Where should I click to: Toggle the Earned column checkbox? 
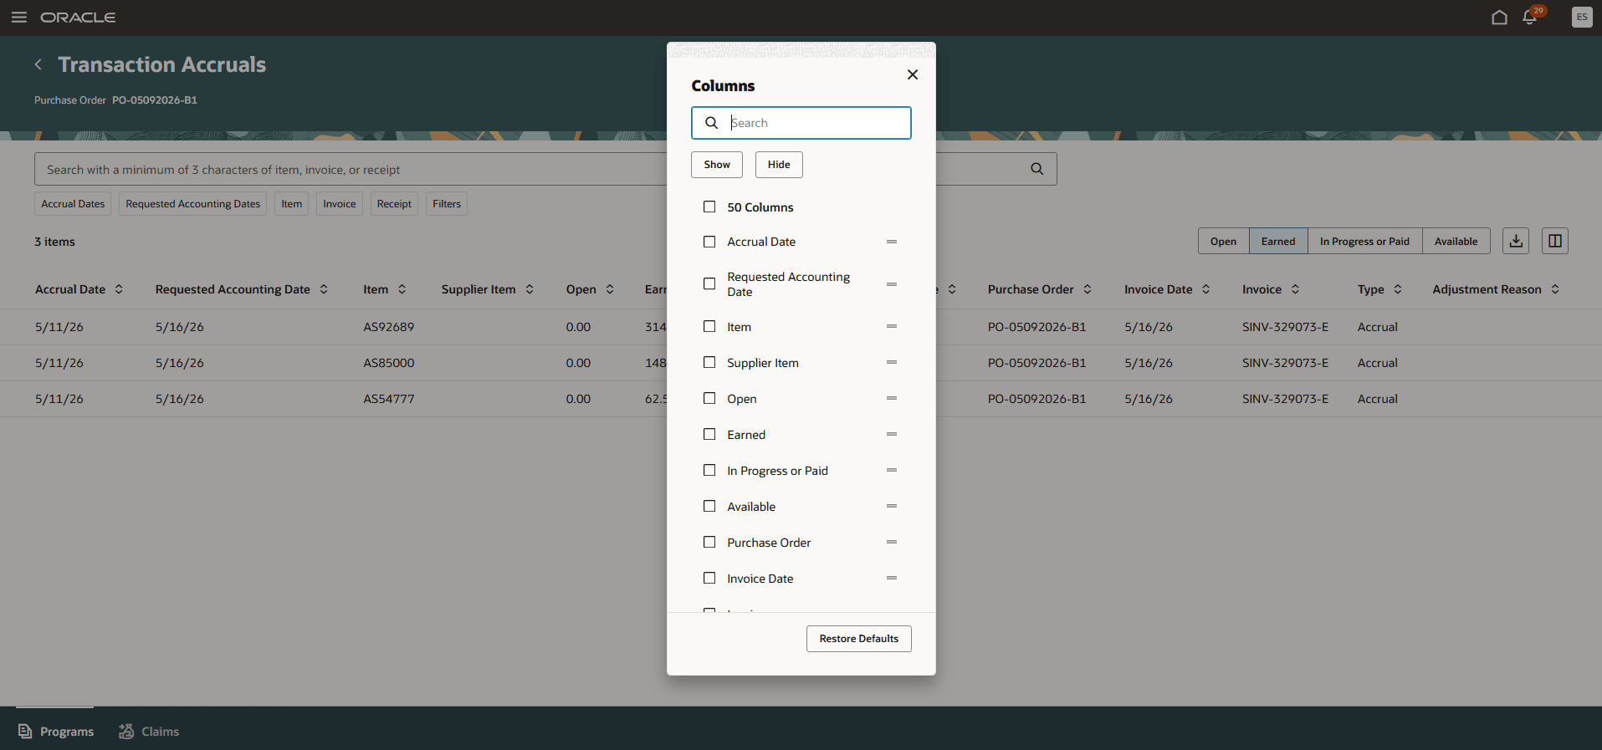[x=709, y=435]
